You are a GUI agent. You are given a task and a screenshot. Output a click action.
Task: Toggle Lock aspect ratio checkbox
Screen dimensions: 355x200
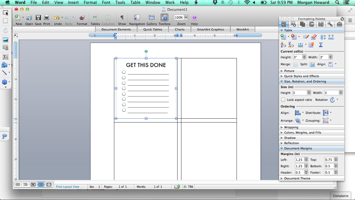click(283, 100)
